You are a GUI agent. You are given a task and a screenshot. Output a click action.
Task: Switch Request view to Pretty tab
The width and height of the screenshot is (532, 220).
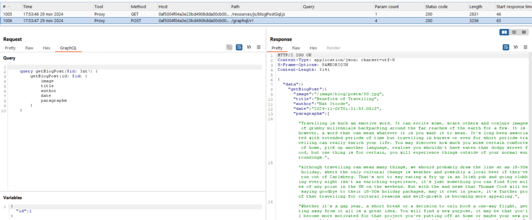coord(10,48)
